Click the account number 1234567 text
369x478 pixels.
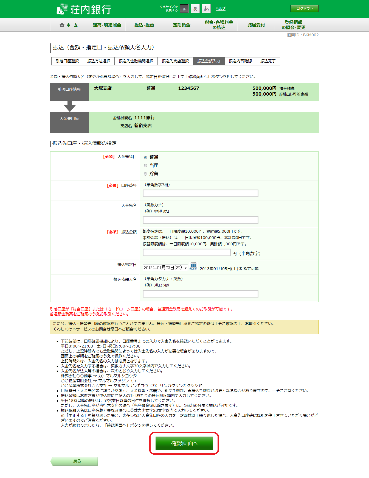coord(188,88)
